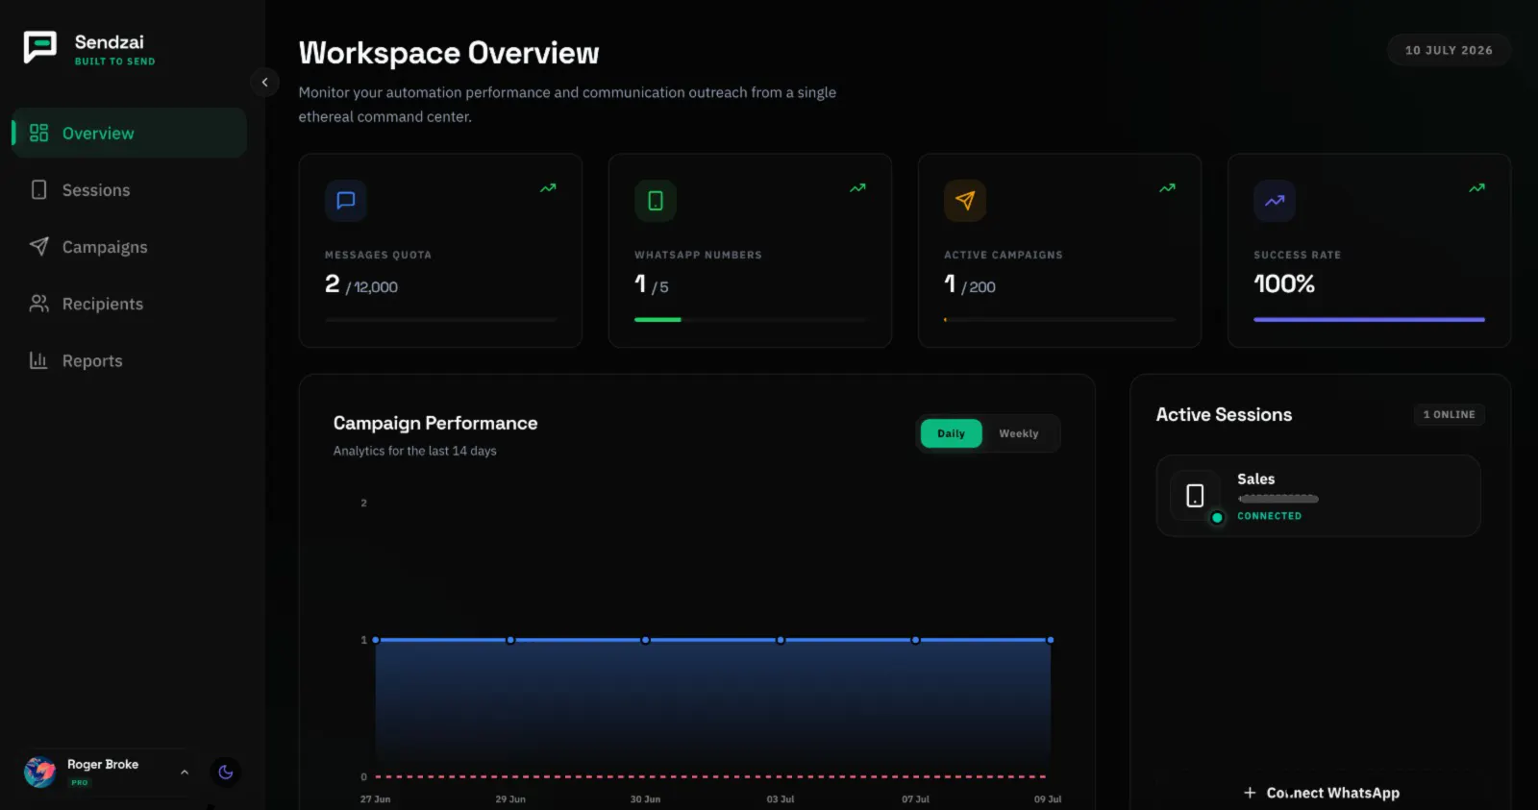The image size is (1538, 810).
Task: Click the 2 / 12,000 quota value
Action: [x=361, y=284]
